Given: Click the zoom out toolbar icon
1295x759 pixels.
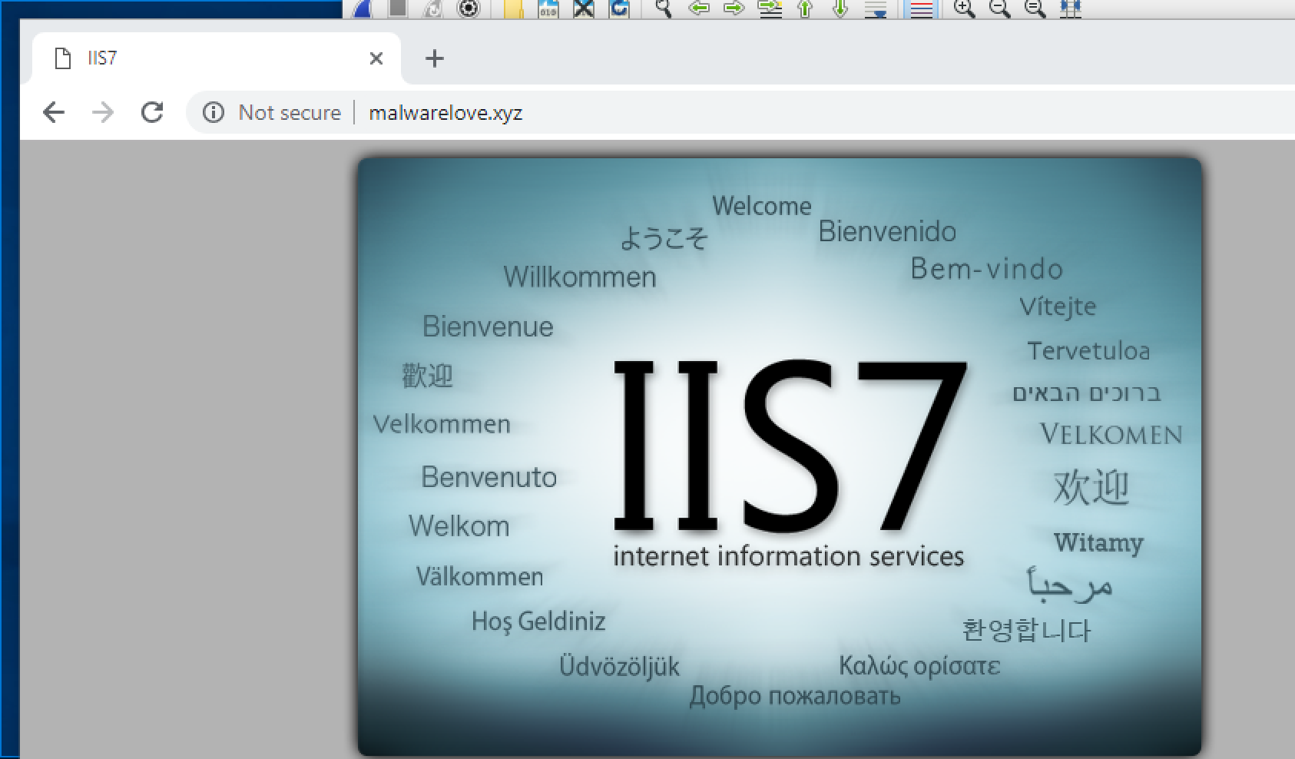Looking at the screenshot, I should 999,9.
